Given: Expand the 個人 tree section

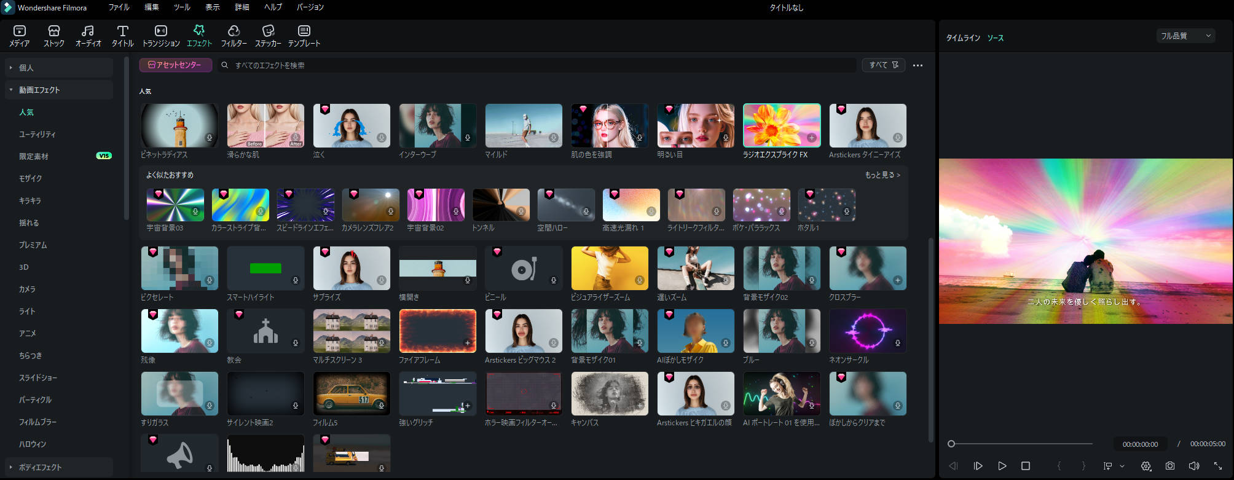Looking at the screenshot, I should coord(11,68).
